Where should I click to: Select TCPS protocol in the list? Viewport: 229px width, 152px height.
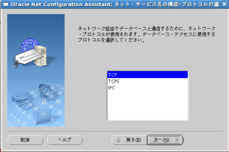pos(148,81)
